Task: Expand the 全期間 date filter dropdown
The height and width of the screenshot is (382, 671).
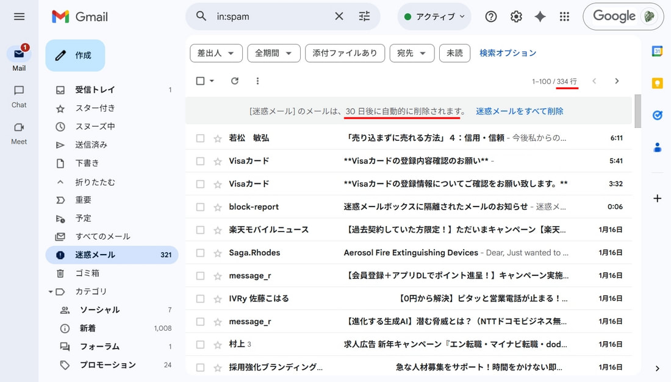Action: point(274,54)
